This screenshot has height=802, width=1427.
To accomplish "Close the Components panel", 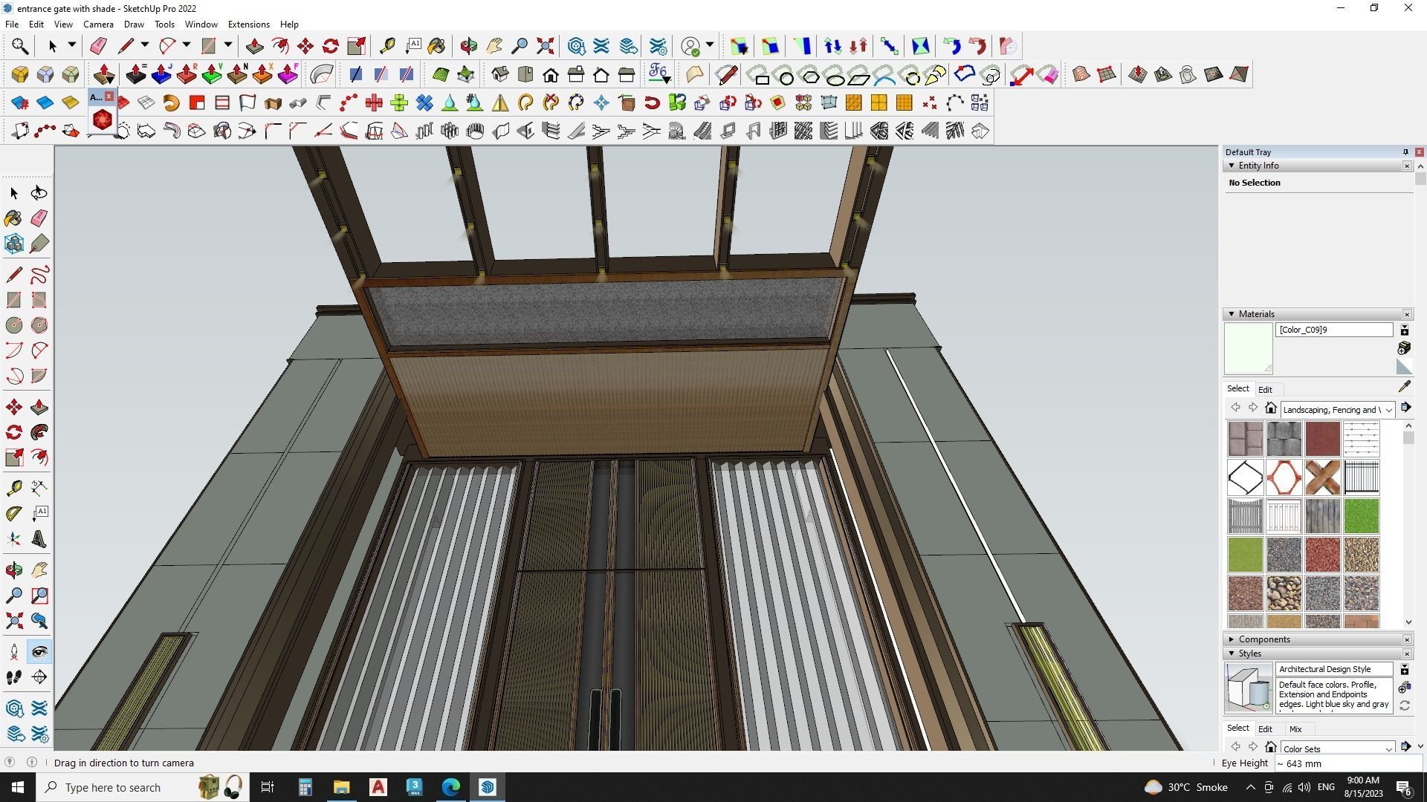I will click(1407, 639).
